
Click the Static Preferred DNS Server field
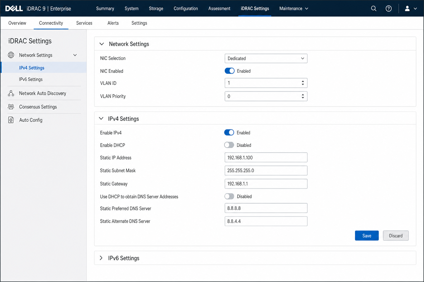[x=266, y=208]
